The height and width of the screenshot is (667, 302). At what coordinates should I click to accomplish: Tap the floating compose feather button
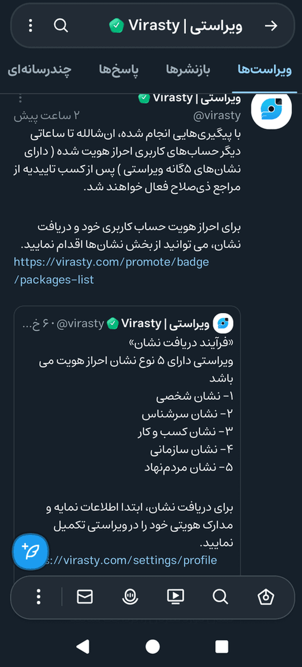30,552
